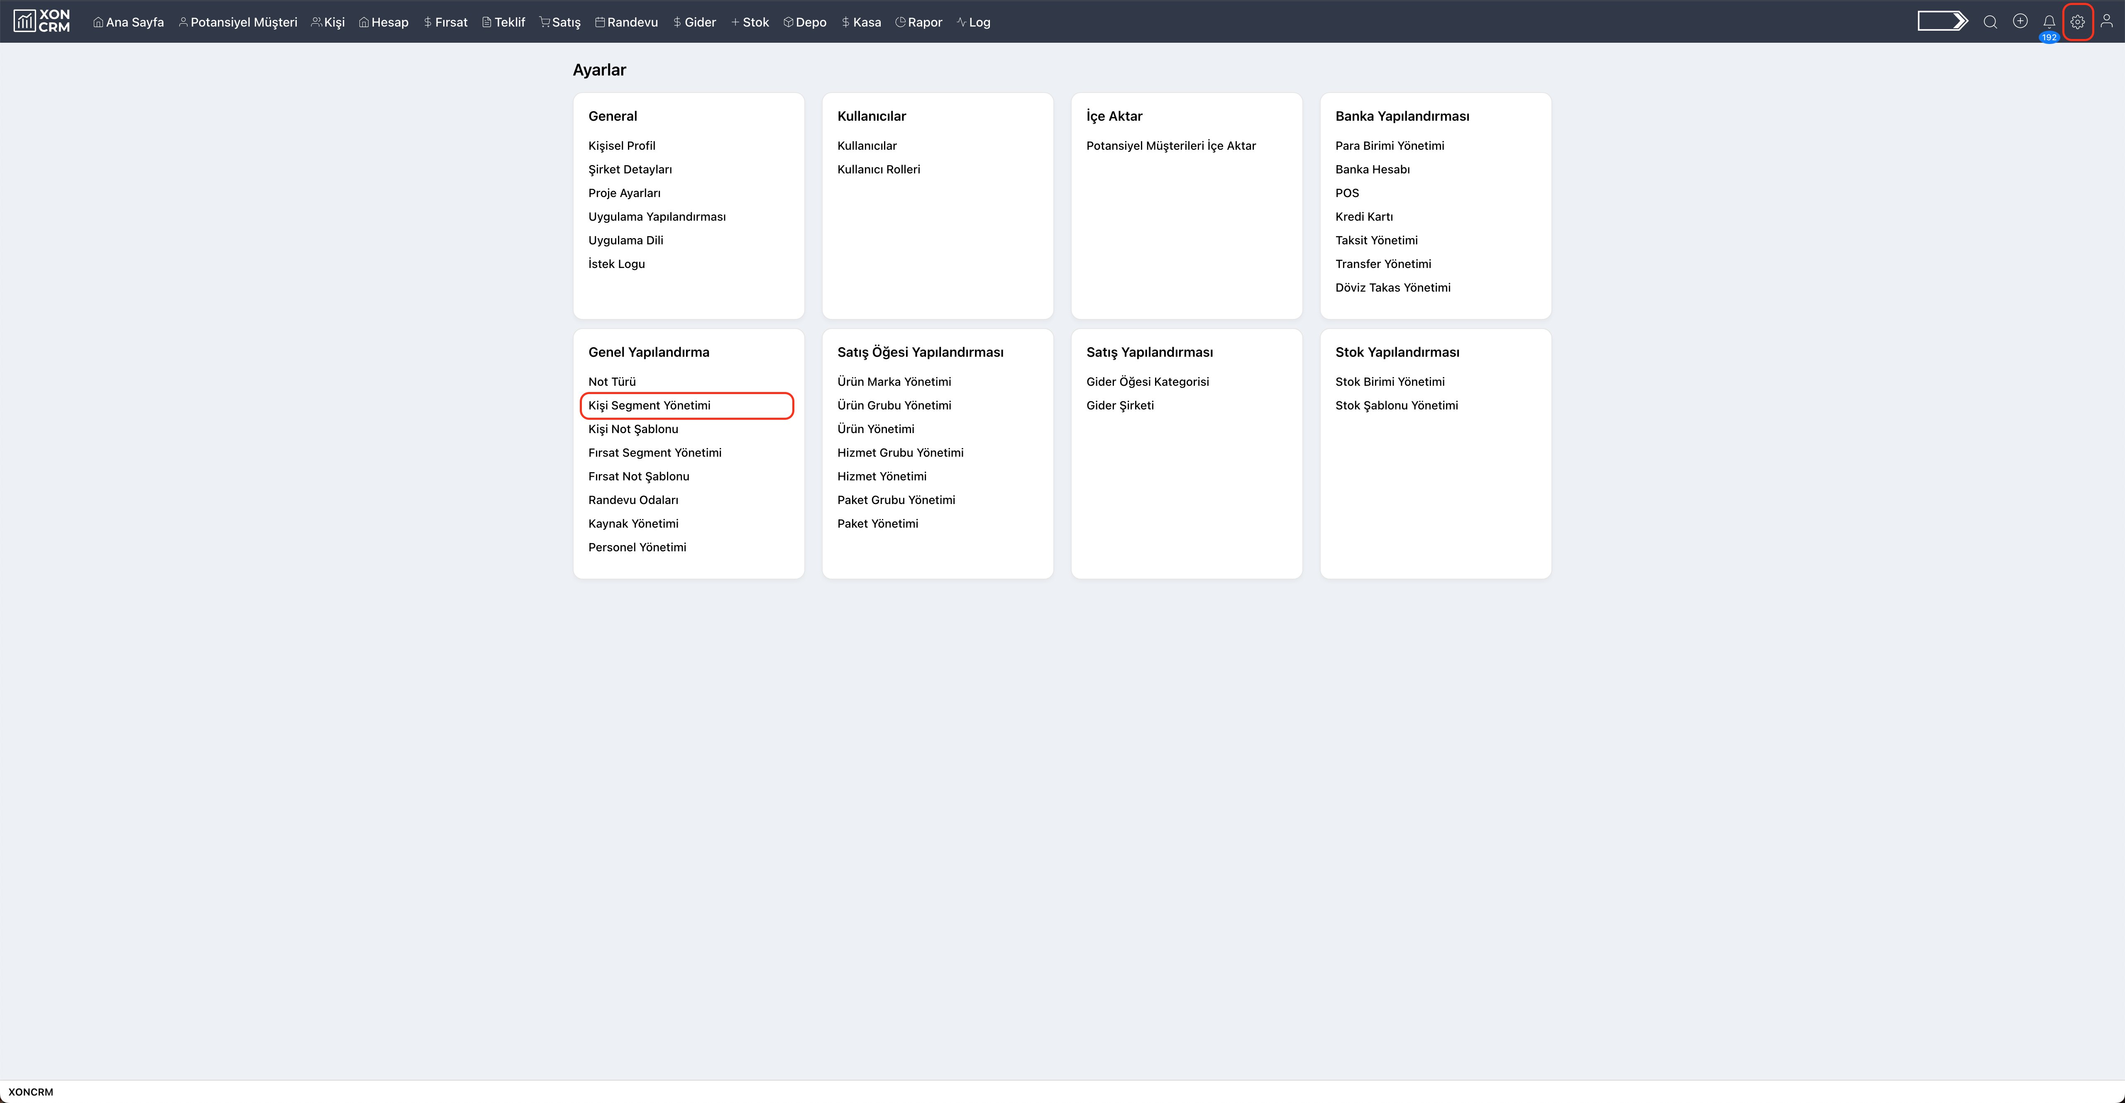2125x1103 pixels.
Task: Open the settings gear icon
Action: (2077, 22)
